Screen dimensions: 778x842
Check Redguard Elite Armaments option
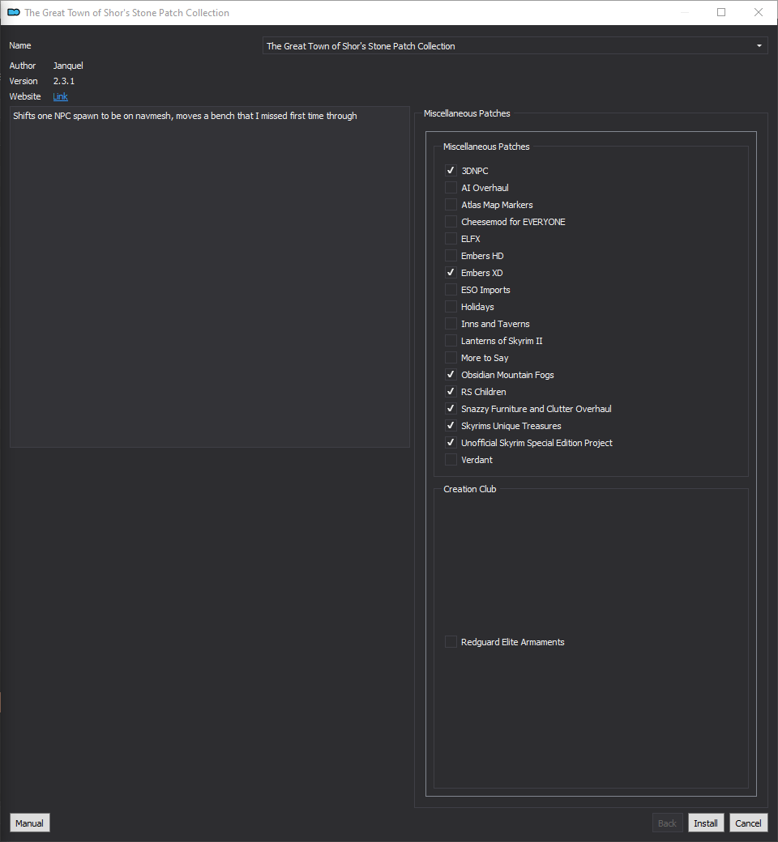[451, 642]
